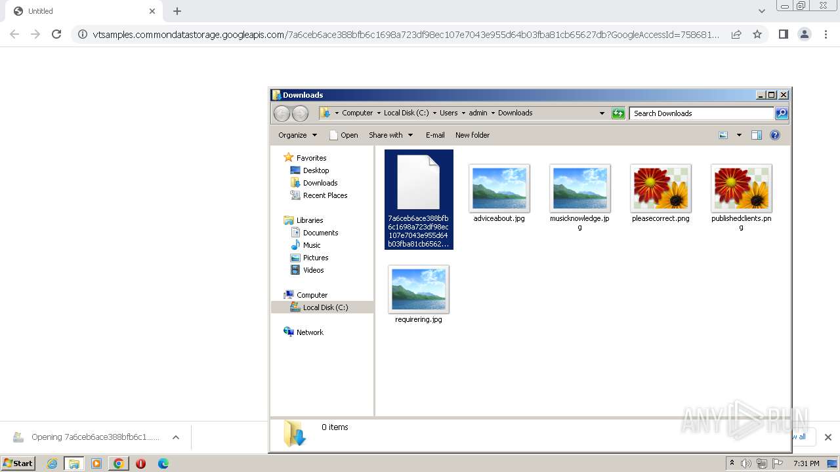This screenshot has width=840, height=472.
Task: Close the Chrome downloads shelf
Action: tap(828, 437)
